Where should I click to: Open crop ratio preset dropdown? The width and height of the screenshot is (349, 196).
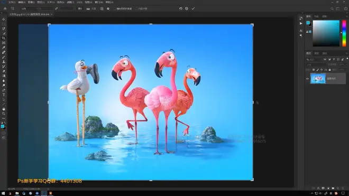[29, 8]
